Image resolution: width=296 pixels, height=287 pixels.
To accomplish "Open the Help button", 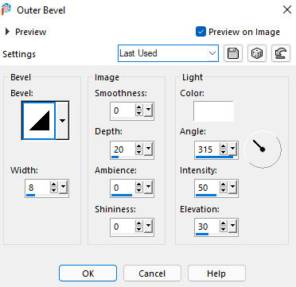I will (216, 273).
